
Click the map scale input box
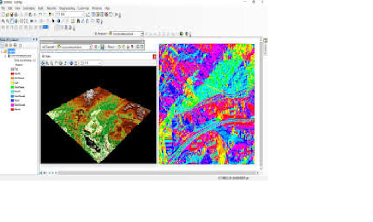point(70,14)
